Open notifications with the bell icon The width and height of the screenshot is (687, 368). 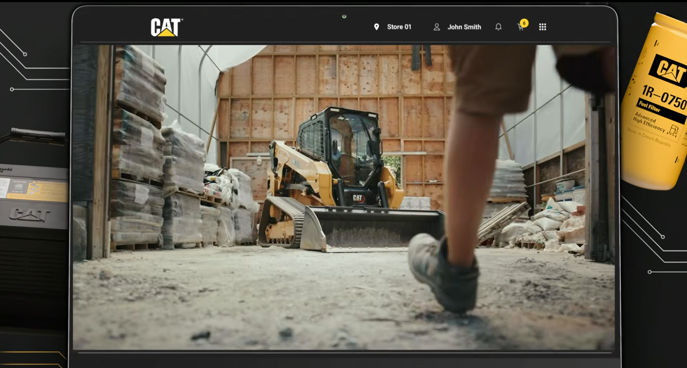coord(498,27)
